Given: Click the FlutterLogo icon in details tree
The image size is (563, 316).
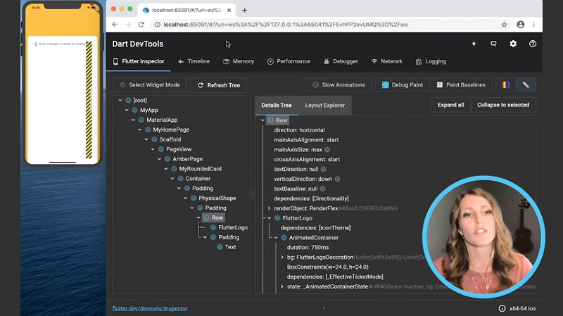Looking at the screenshot, I should point(277,218).
